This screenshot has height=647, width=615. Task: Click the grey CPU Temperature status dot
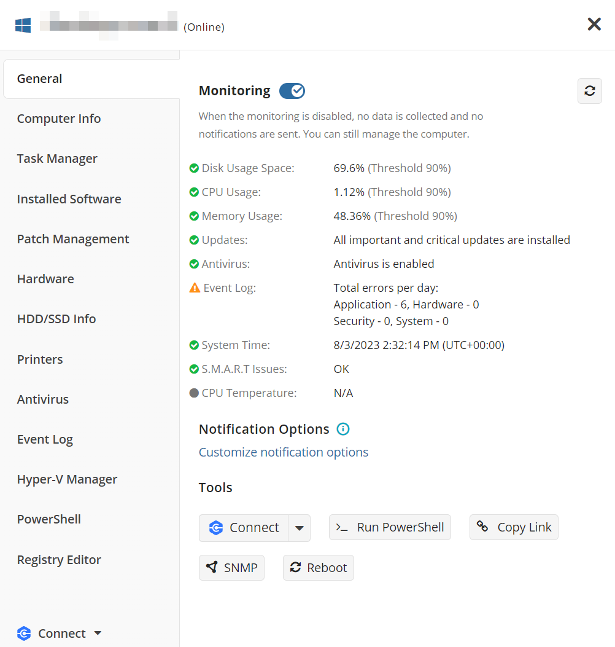coord(194,393)
